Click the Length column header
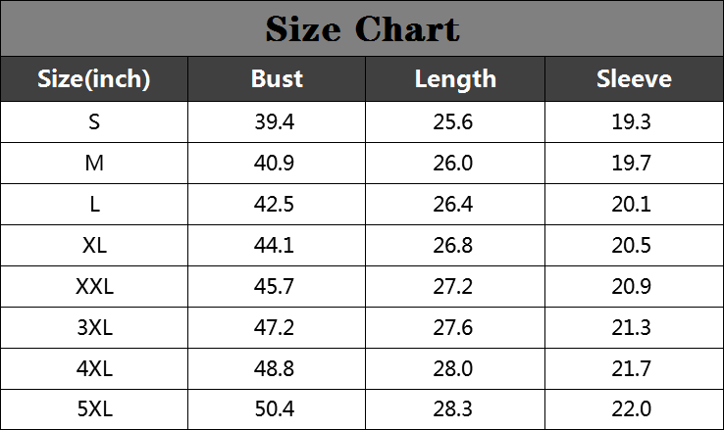 click(x=455, y=78)
